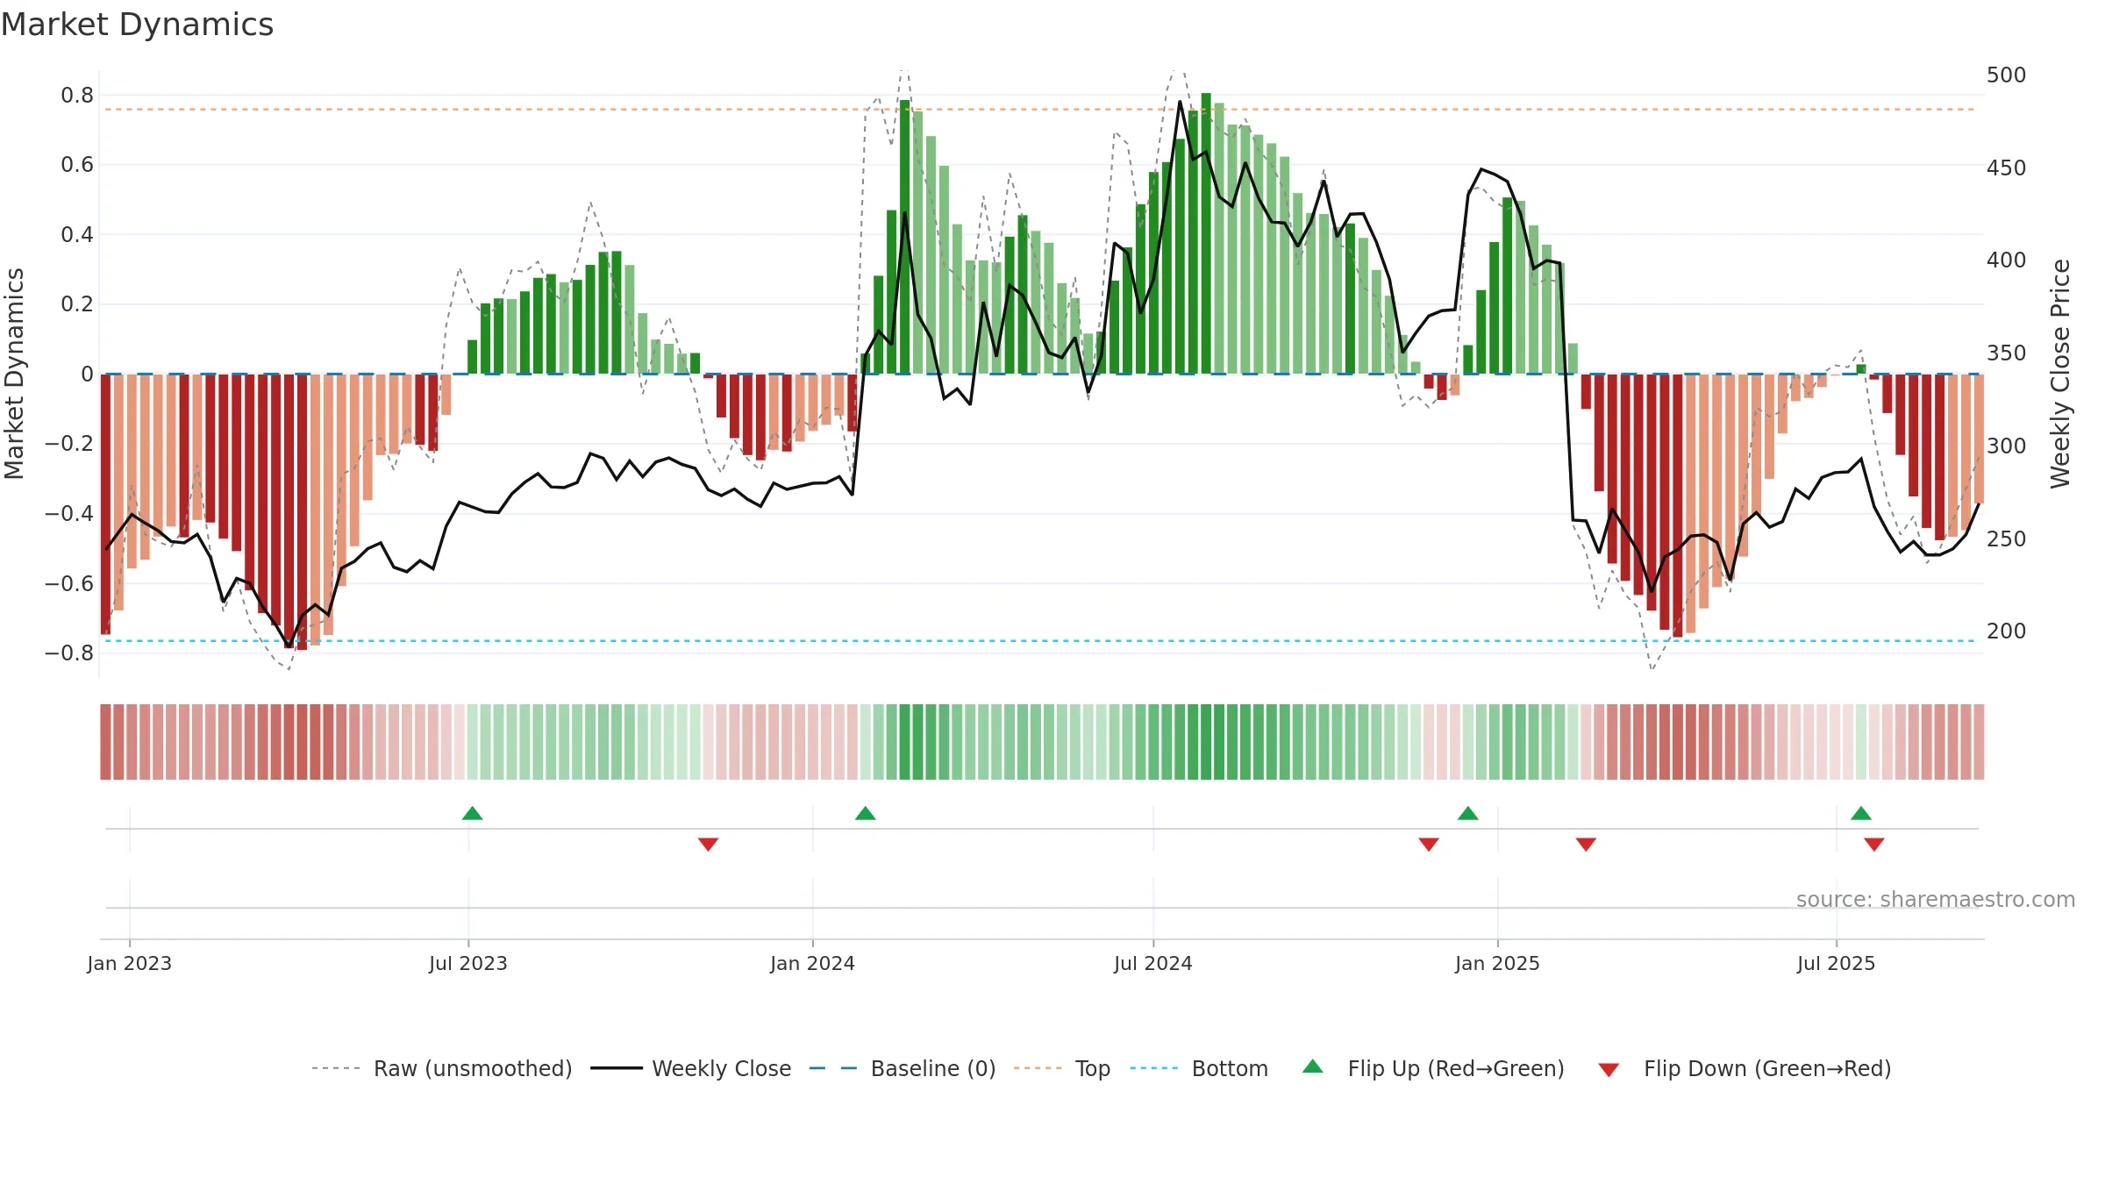This screenshot has width=2105, height=1184.
Task: Toggle the Raw (unsmoothed) legend entry
Action: click(441, 1068)
